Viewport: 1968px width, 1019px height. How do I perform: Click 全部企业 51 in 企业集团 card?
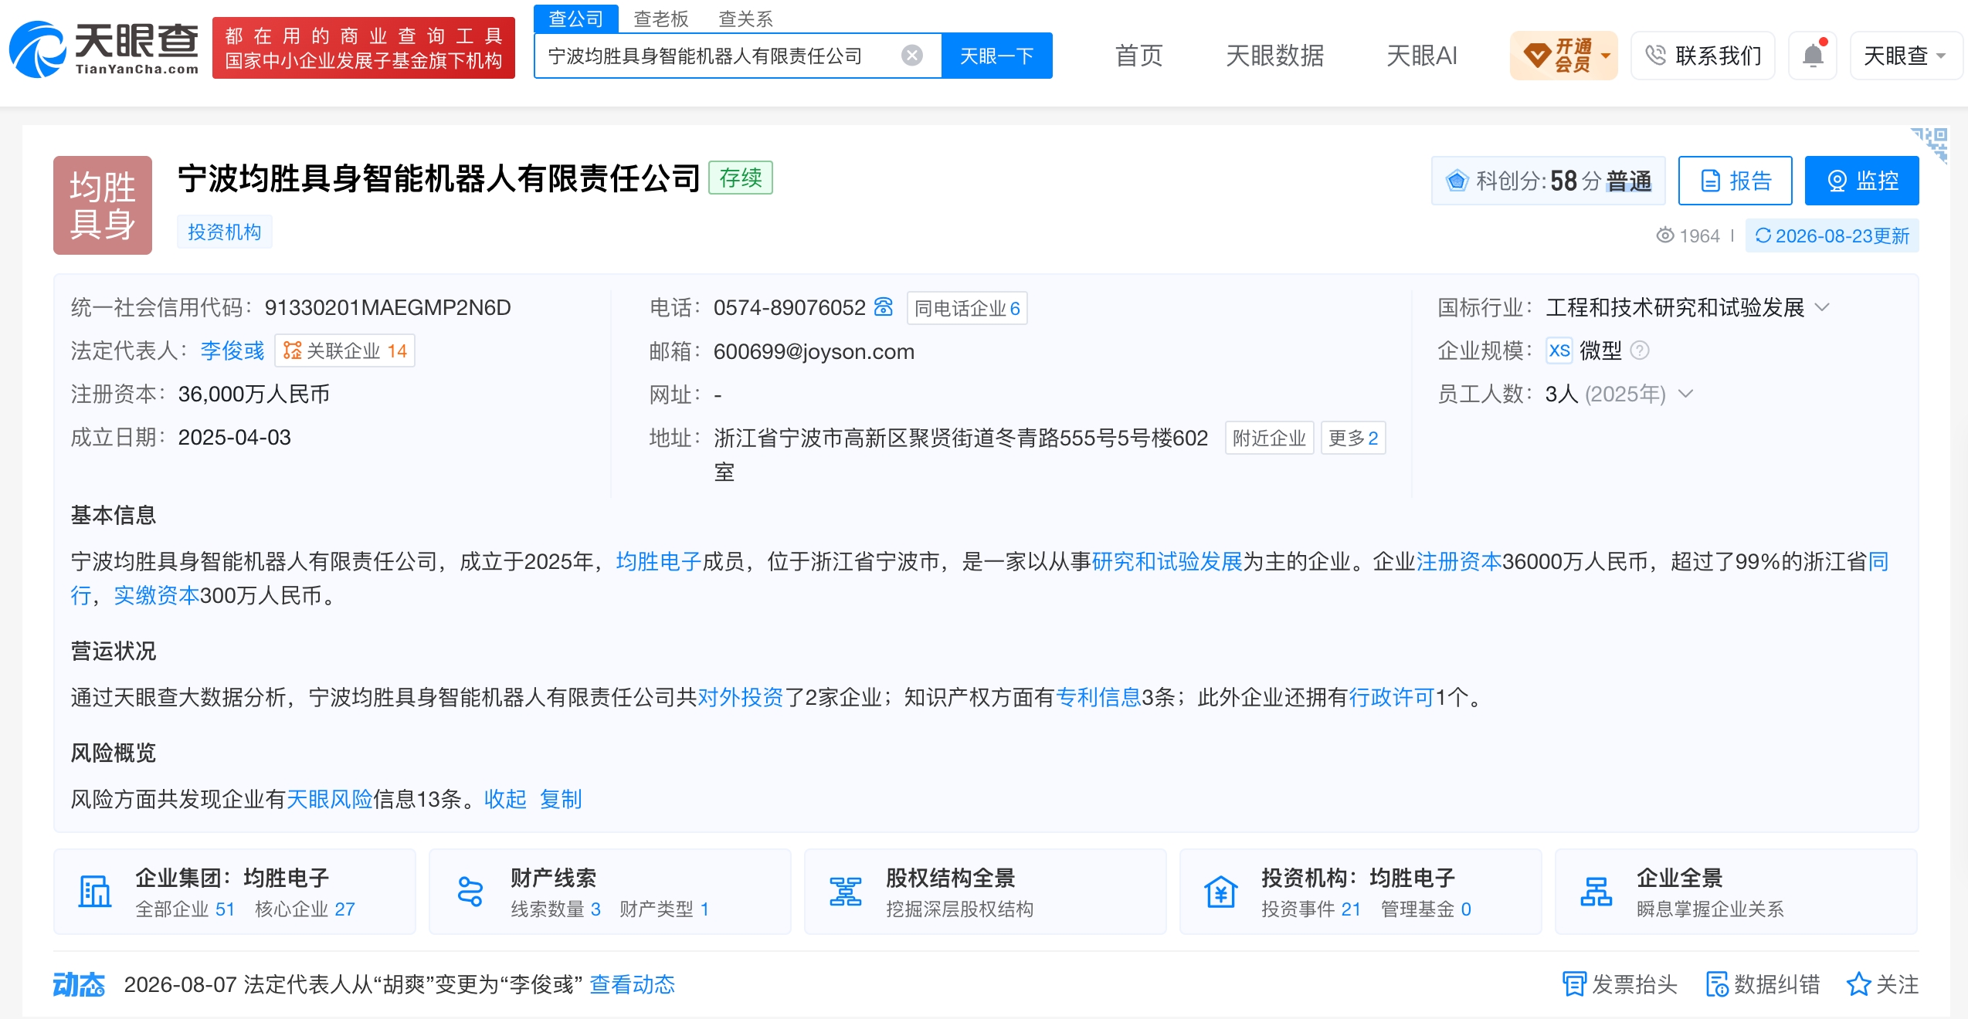click(185, 909)
